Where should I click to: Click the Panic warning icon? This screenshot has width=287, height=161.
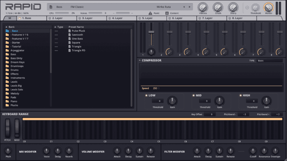[x=150, y=13]
